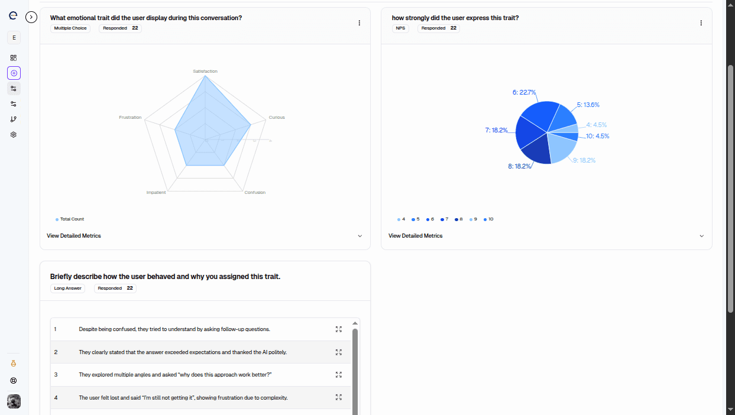735x415 pixels.
Task: Open three-dot menu on emotional trait card
Action: coord(359,23)
